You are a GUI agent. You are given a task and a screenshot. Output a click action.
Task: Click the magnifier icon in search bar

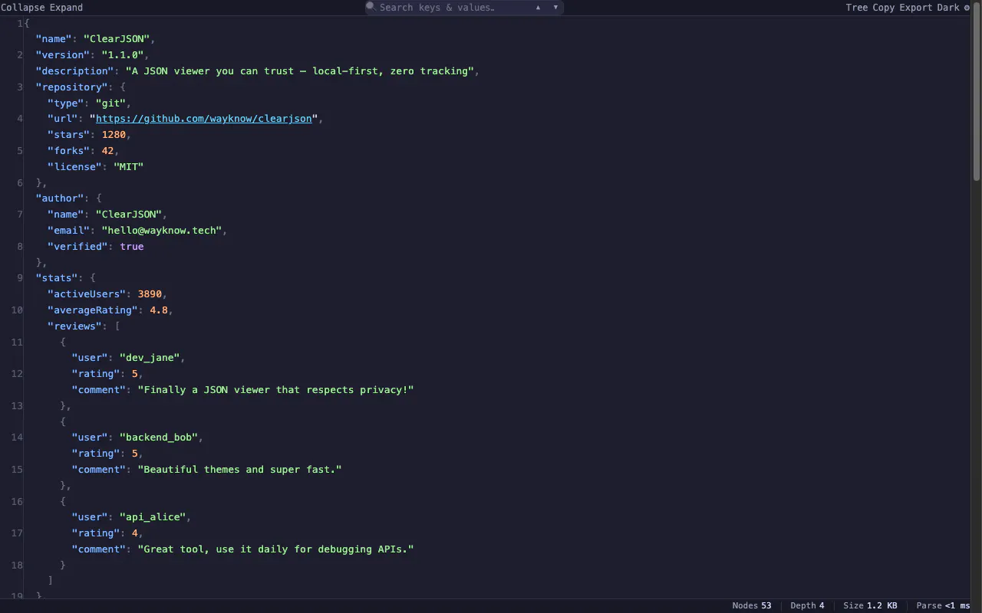pyautogui.click(x=371, y=7)
